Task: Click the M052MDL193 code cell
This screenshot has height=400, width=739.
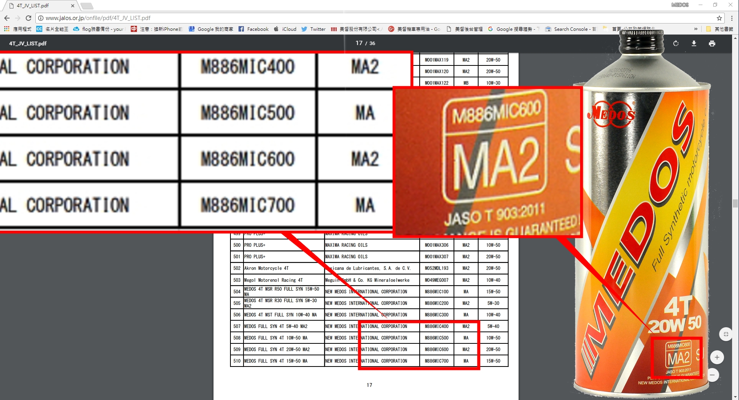Action: pyautogui.click(x=437, y=268)
